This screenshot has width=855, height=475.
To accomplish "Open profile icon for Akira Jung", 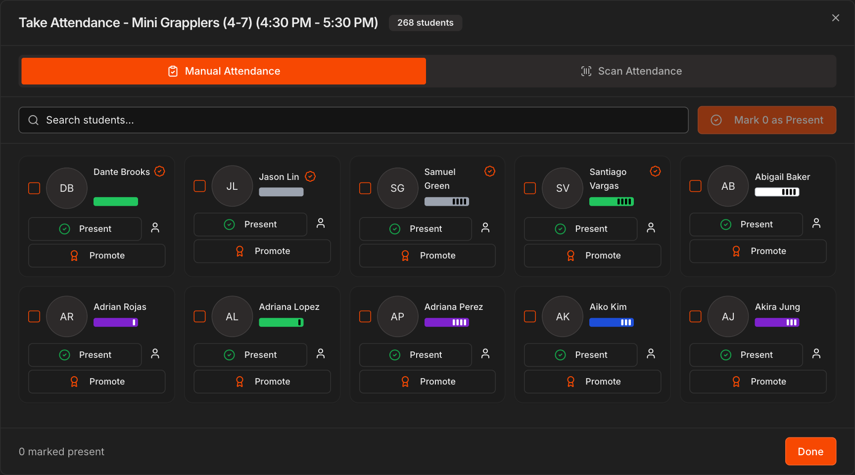I will [x=816, y=354].
